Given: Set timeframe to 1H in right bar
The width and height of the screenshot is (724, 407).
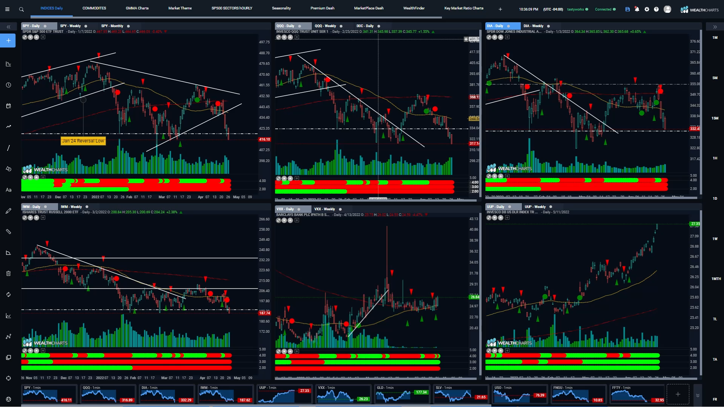Looking at the screenshot, I should click(x=715, y=158).
